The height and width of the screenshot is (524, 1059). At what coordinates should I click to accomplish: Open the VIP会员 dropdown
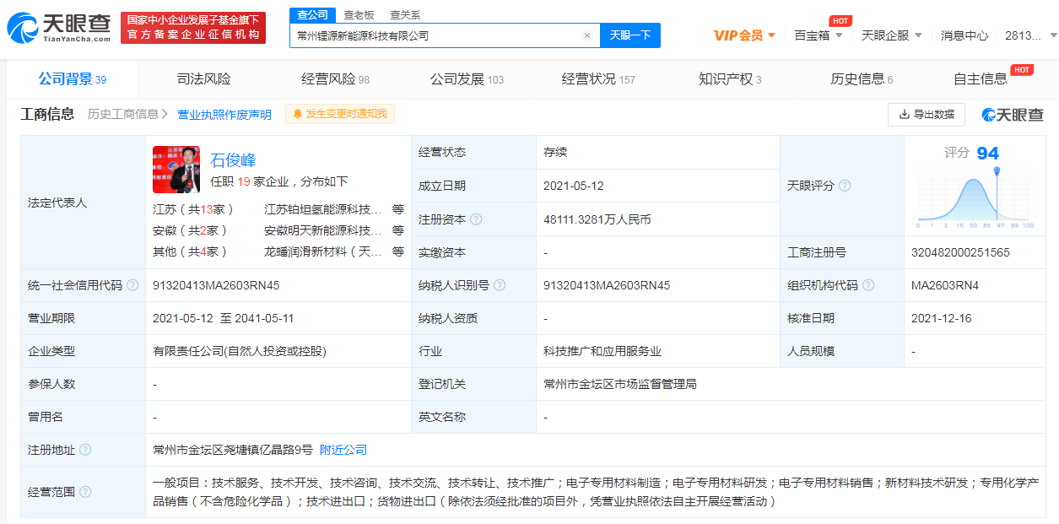(744, 35)
